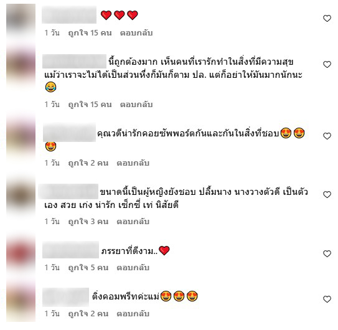This screenshot has height=330, width=338.
Task: Open the red avatar of ภรรยาที่ดีงาม commenter
Action: click(21, 252)
